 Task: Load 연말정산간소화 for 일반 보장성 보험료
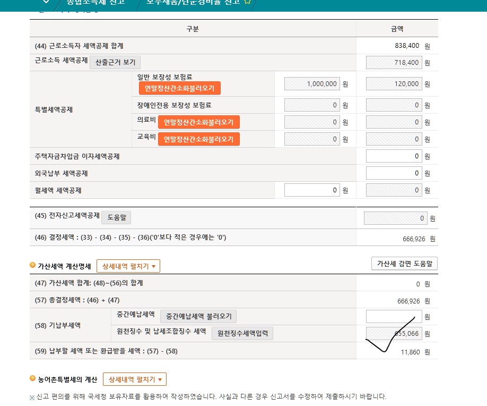click(180, 88)
